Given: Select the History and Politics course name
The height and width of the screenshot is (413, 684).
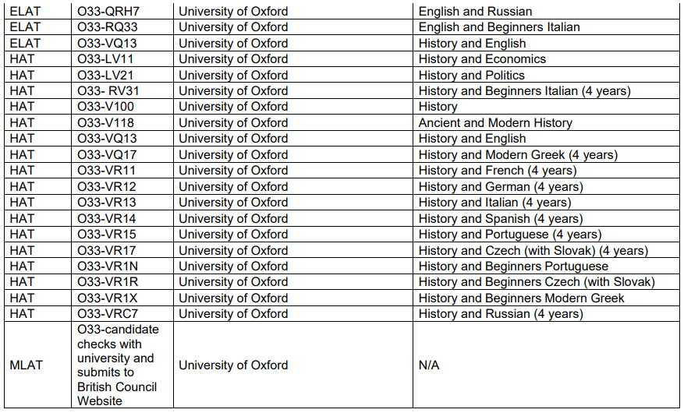Looking at the screenshot, I should [471, 75].
